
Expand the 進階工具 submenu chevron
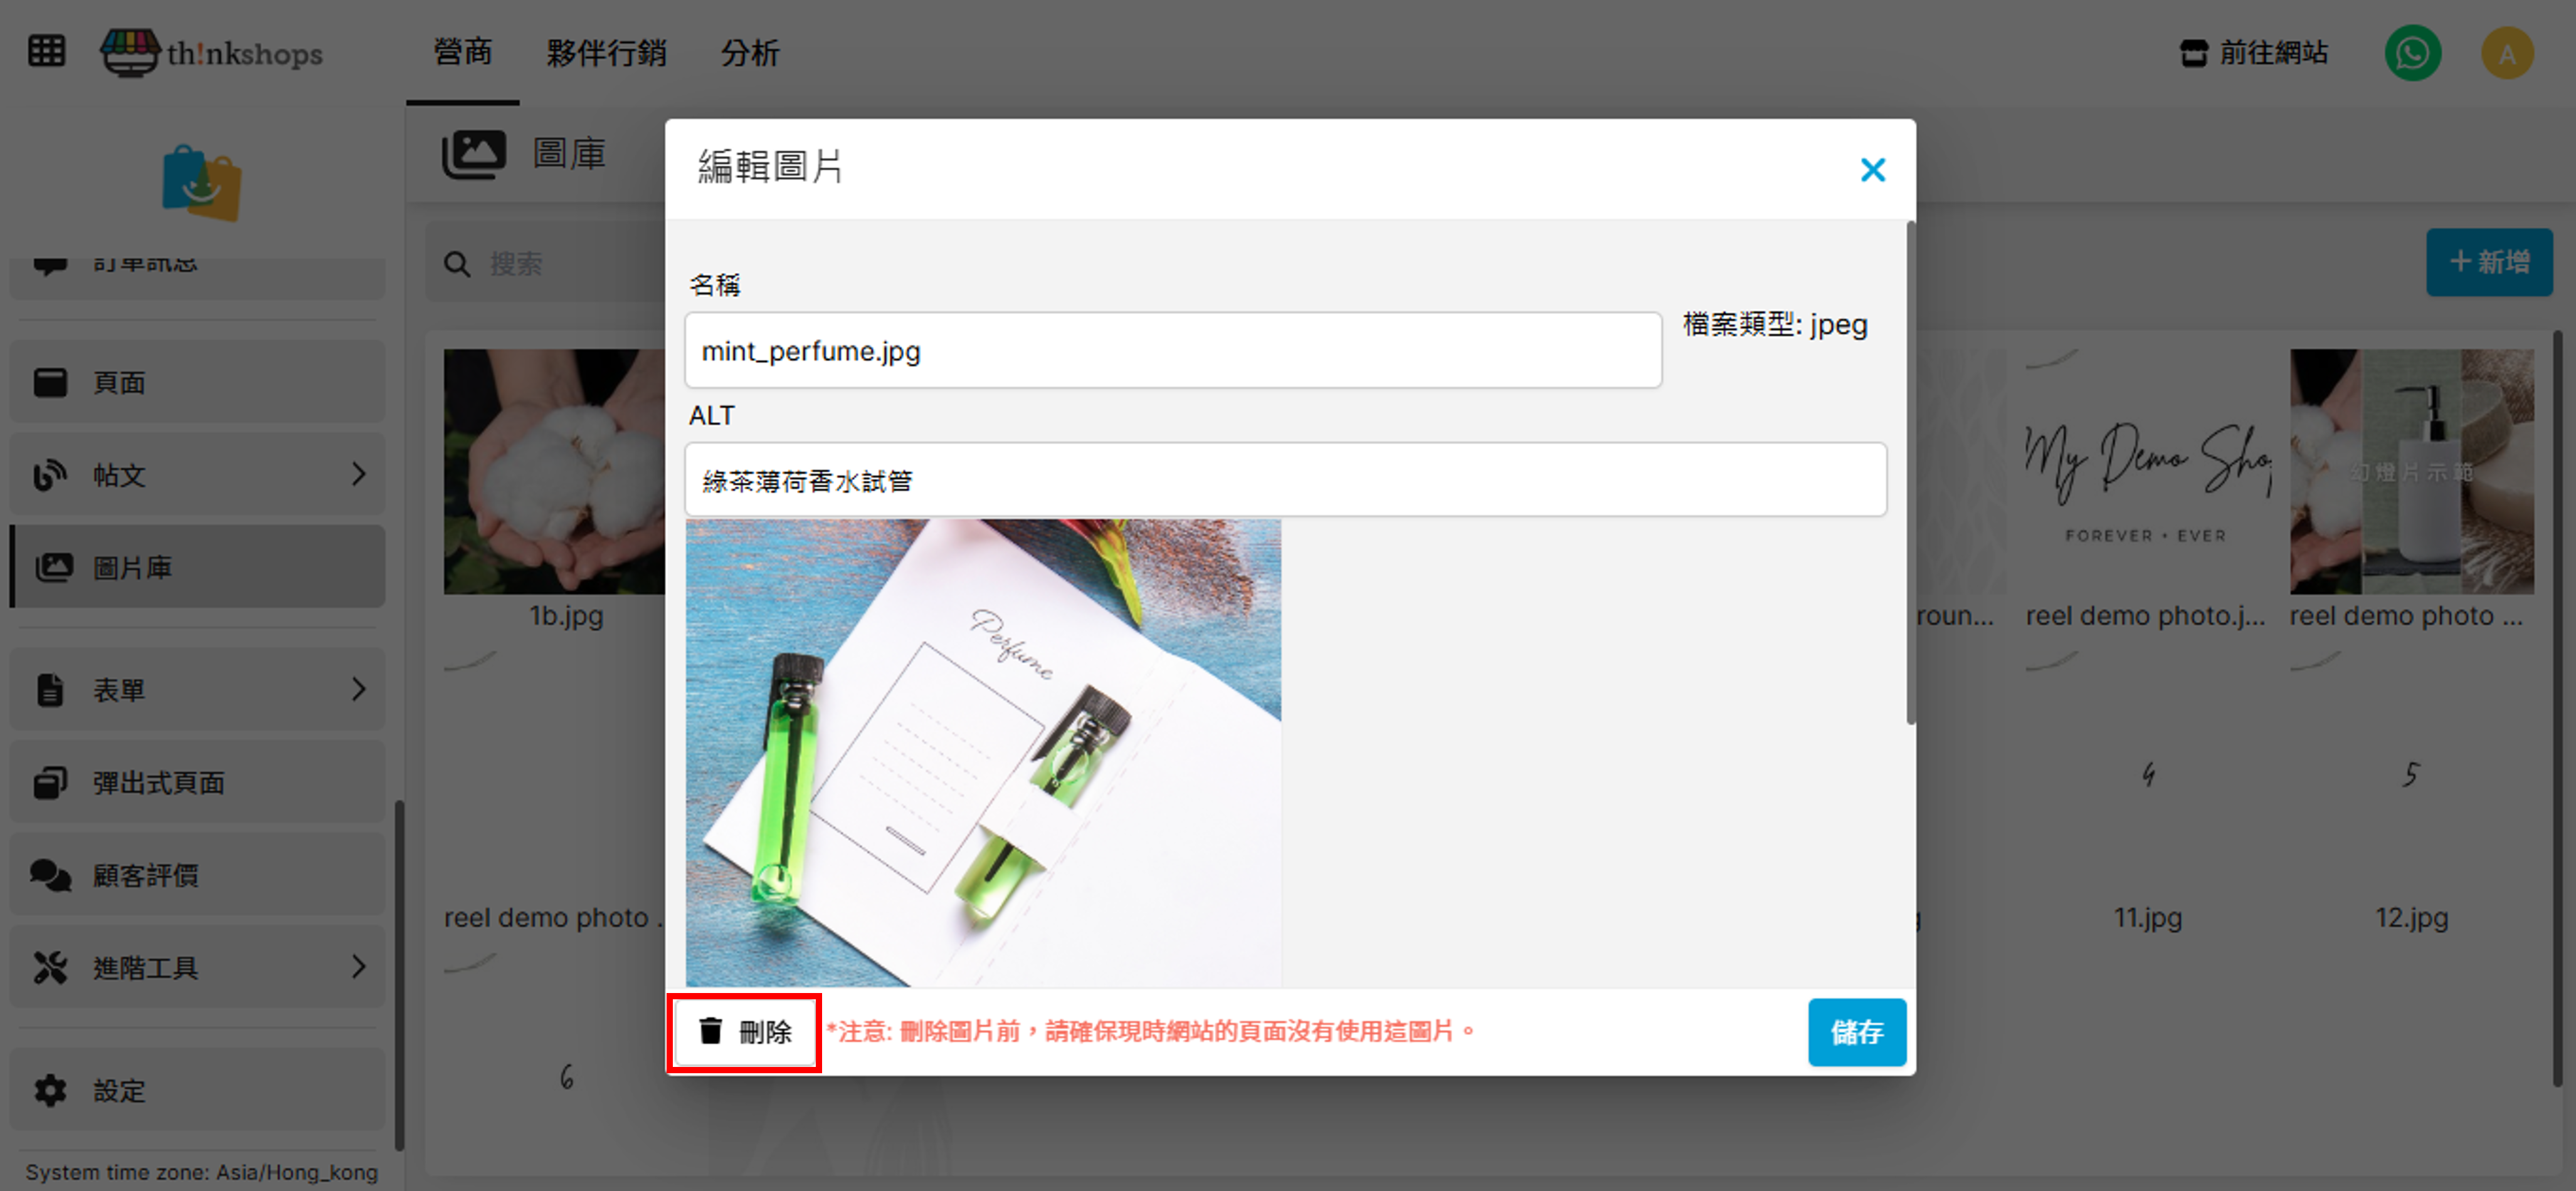coord(359,966)
